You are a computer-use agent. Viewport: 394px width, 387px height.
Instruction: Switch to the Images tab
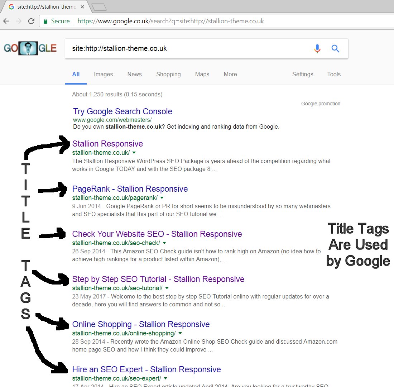(104, 75)
